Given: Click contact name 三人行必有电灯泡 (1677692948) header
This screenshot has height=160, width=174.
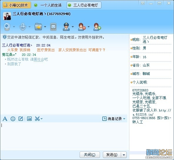Looking at the screenshot, I should click(x=41, y=14).
